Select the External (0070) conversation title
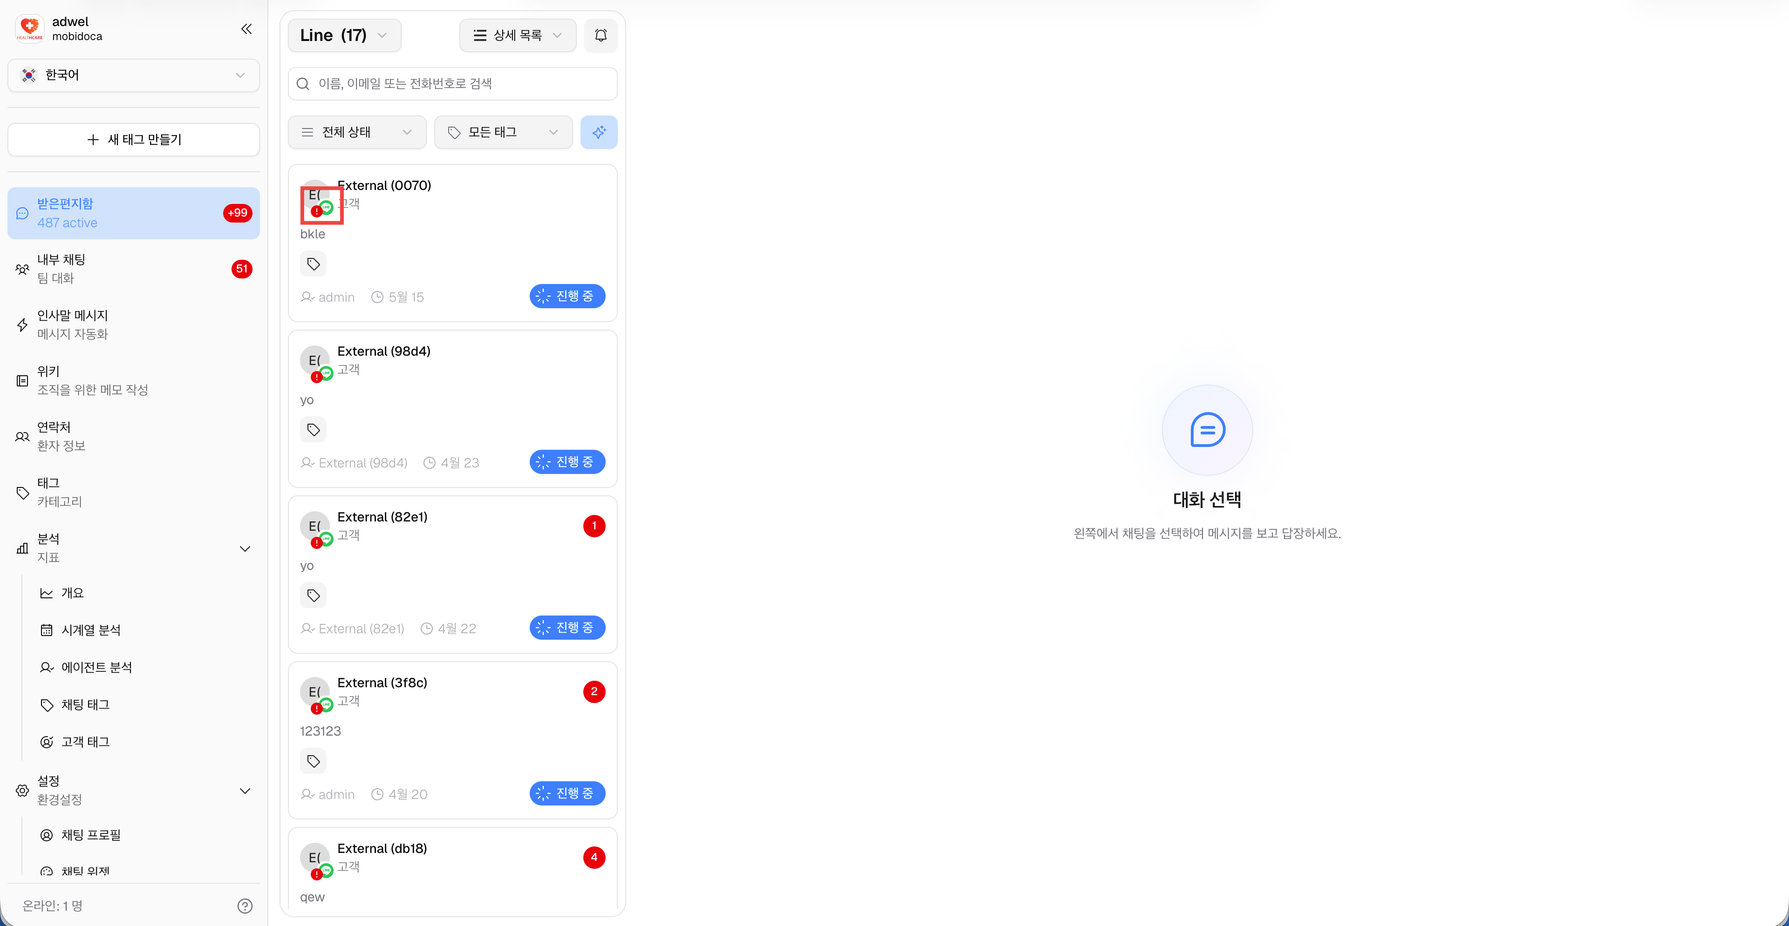 point(384,185)
